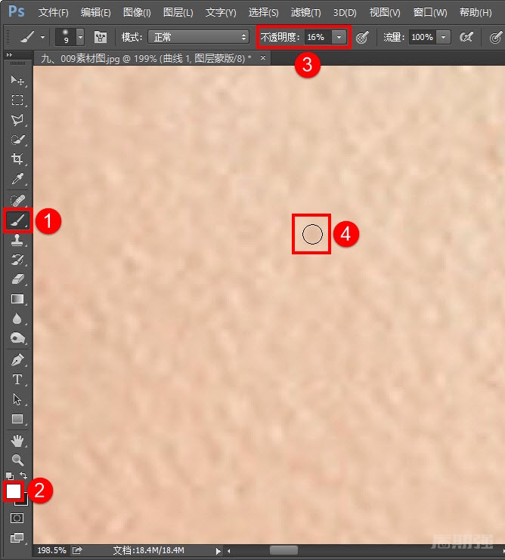Close the 九、009素材图.jpg document tab
Image resolution: width=505 pixels, height=560 pixels.
click(263, 58)
